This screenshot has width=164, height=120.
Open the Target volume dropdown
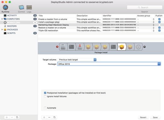[x=77, y=60]
